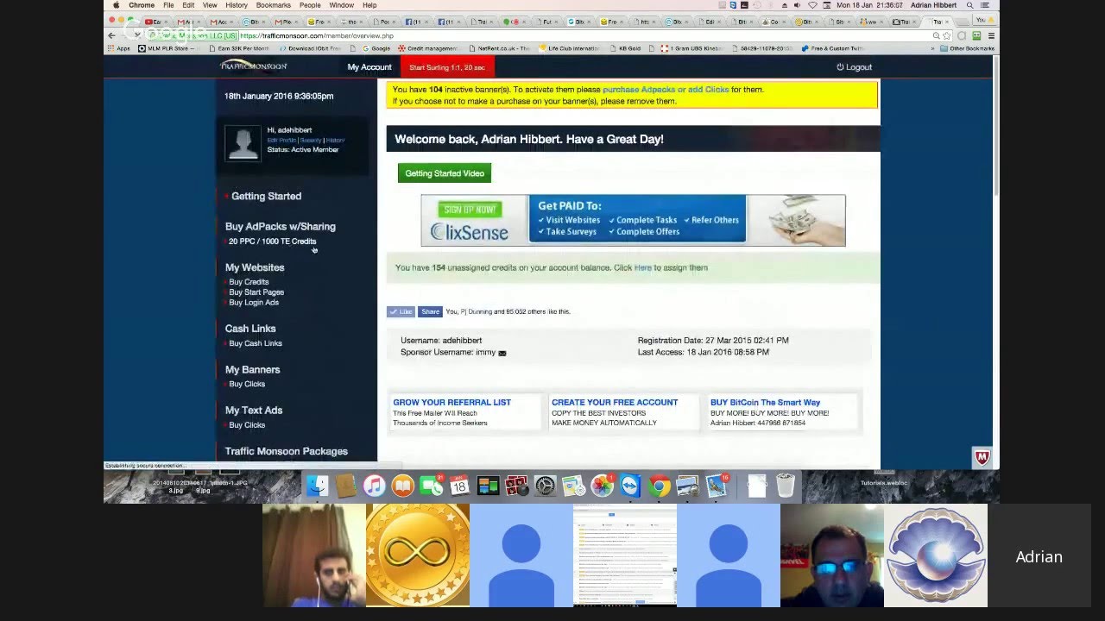
Task: Click the Logout link
Action: 854,67
